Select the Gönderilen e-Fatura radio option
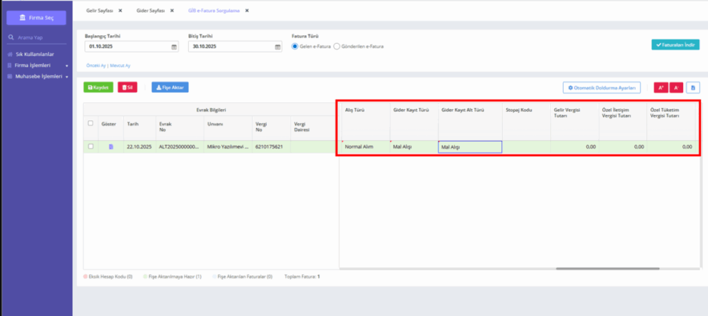 [337, 46]
